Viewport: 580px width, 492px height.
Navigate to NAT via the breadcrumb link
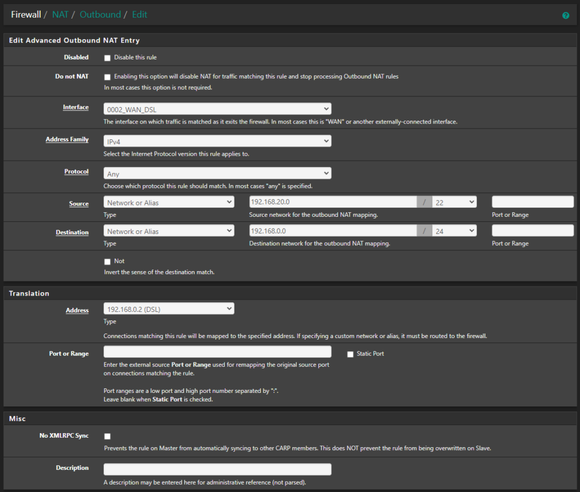(60, 14)
